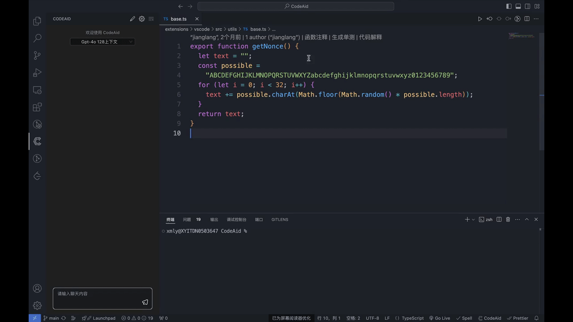Change 空格: 2 indentation setting
The image size is (573, 322).
tap(353, 318)
